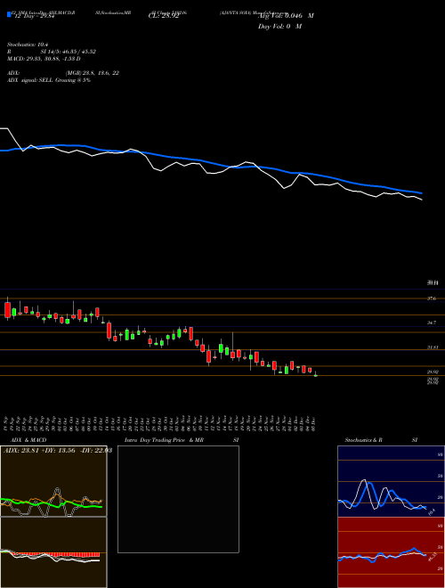Click the 31.81 price axis label
The image size is (445, 588).
click(433, 347)
